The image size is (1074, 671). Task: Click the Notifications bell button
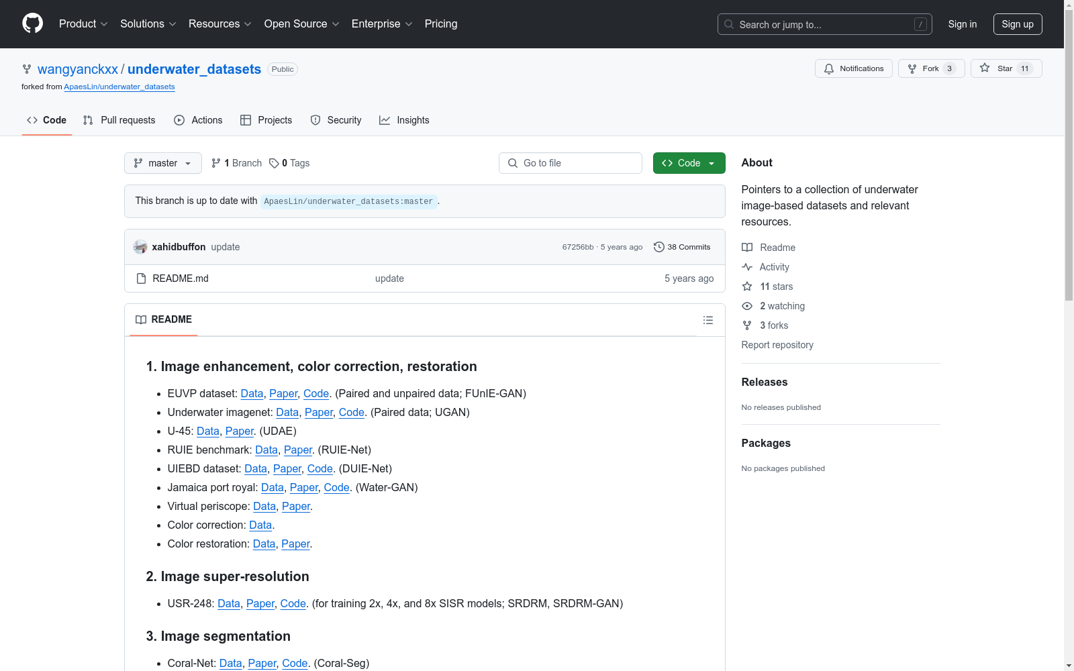click(x=853, y=68)
